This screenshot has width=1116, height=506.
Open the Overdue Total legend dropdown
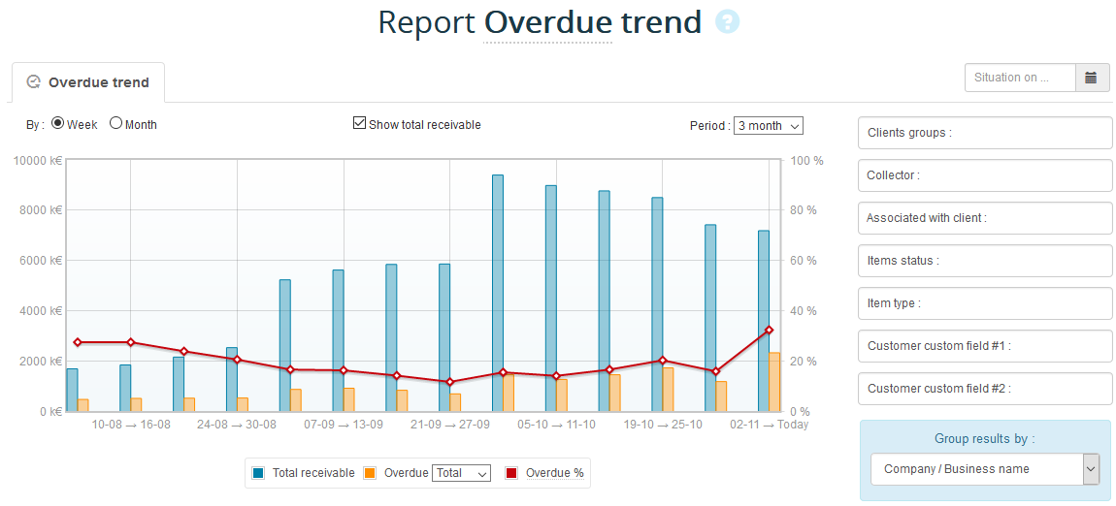(x=461, y=473)
